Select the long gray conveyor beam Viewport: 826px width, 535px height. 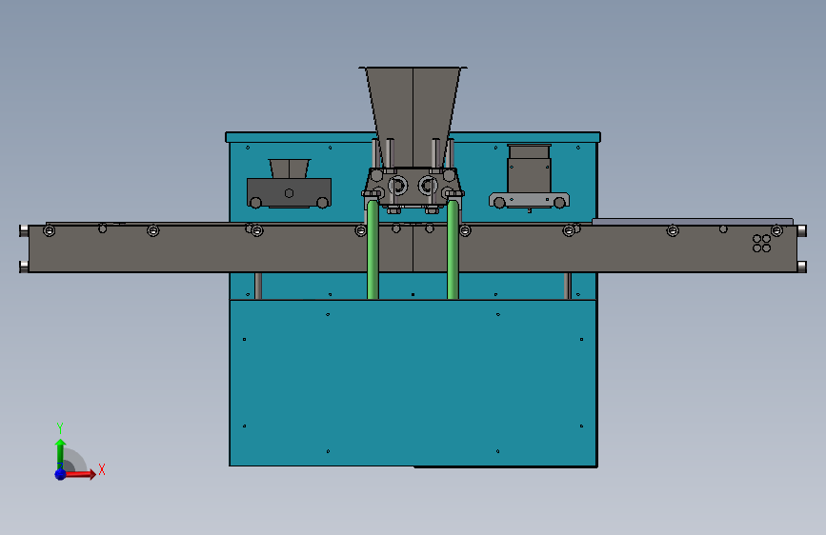point(413,248)
